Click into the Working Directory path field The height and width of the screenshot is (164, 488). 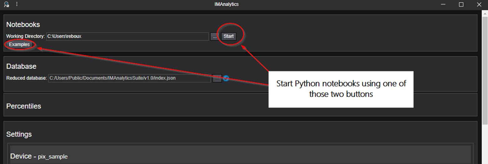tap(127, 37)
